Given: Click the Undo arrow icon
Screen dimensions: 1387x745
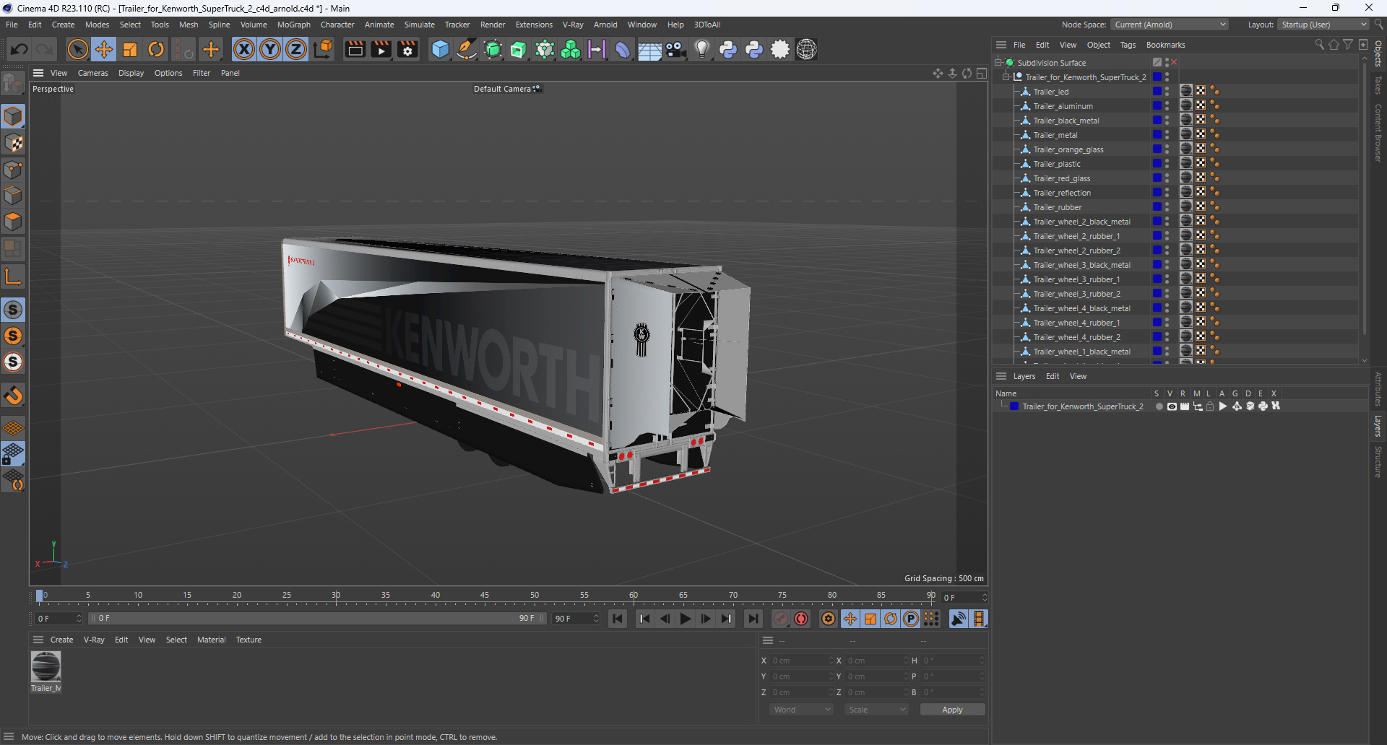Looking at the screenshot, I should (x=20, y=49).
